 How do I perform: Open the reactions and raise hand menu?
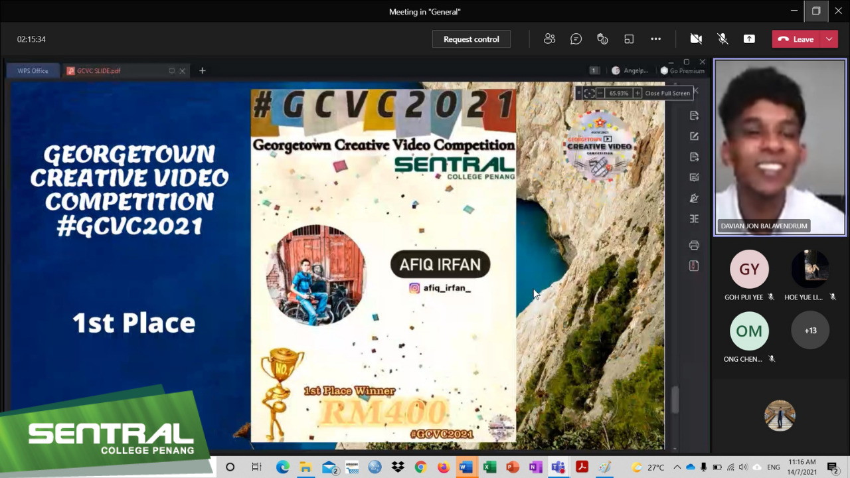pyautogui.click(x=602, y=39)
